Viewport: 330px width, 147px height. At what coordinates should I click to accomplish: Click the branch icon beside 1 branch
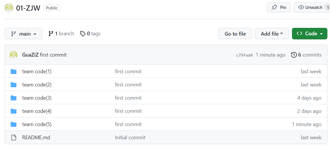51,34
